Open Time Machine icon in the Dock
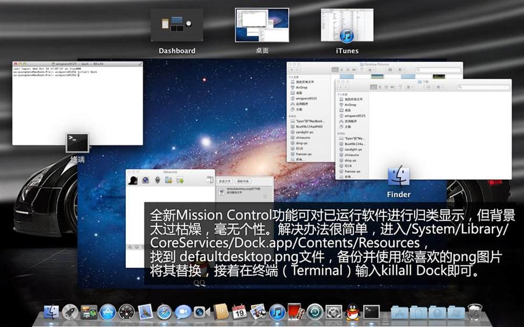This screenshot has height=327, width=524. tap(314, 312)
